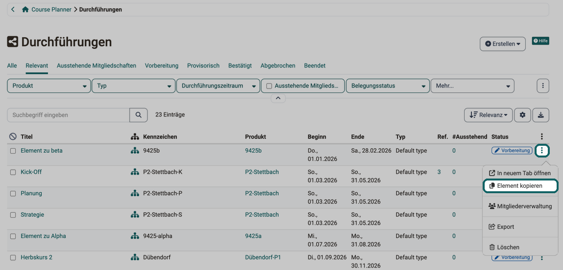Switch to the Abgebrochen tab
The width and height of the screenshot is (563, 270).
click(278, 66)
